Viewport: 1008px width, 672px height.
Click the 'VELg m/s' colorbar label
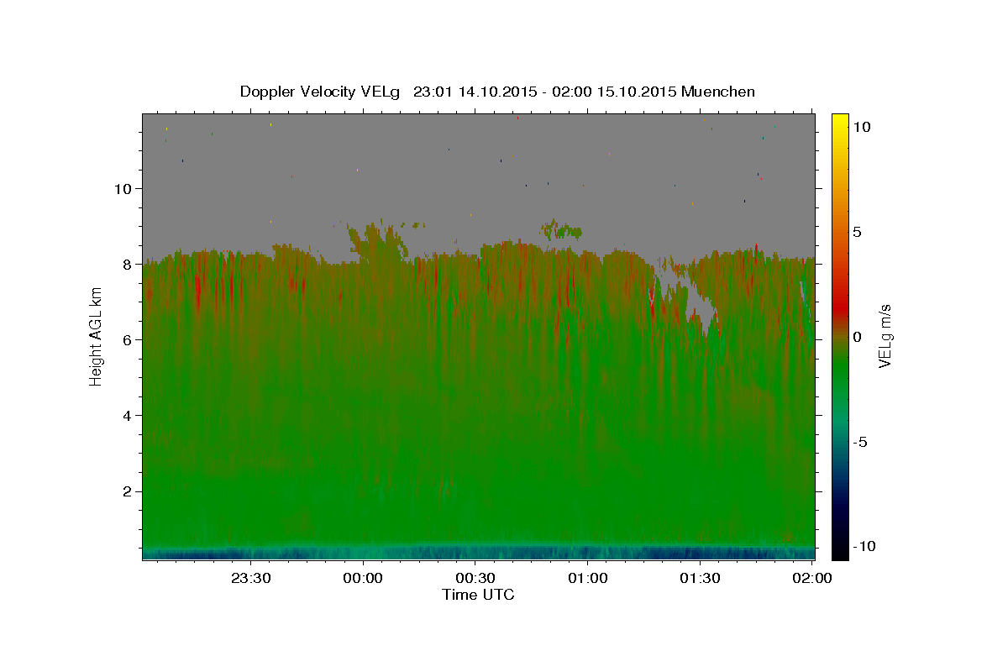click(x=885, y=336)
